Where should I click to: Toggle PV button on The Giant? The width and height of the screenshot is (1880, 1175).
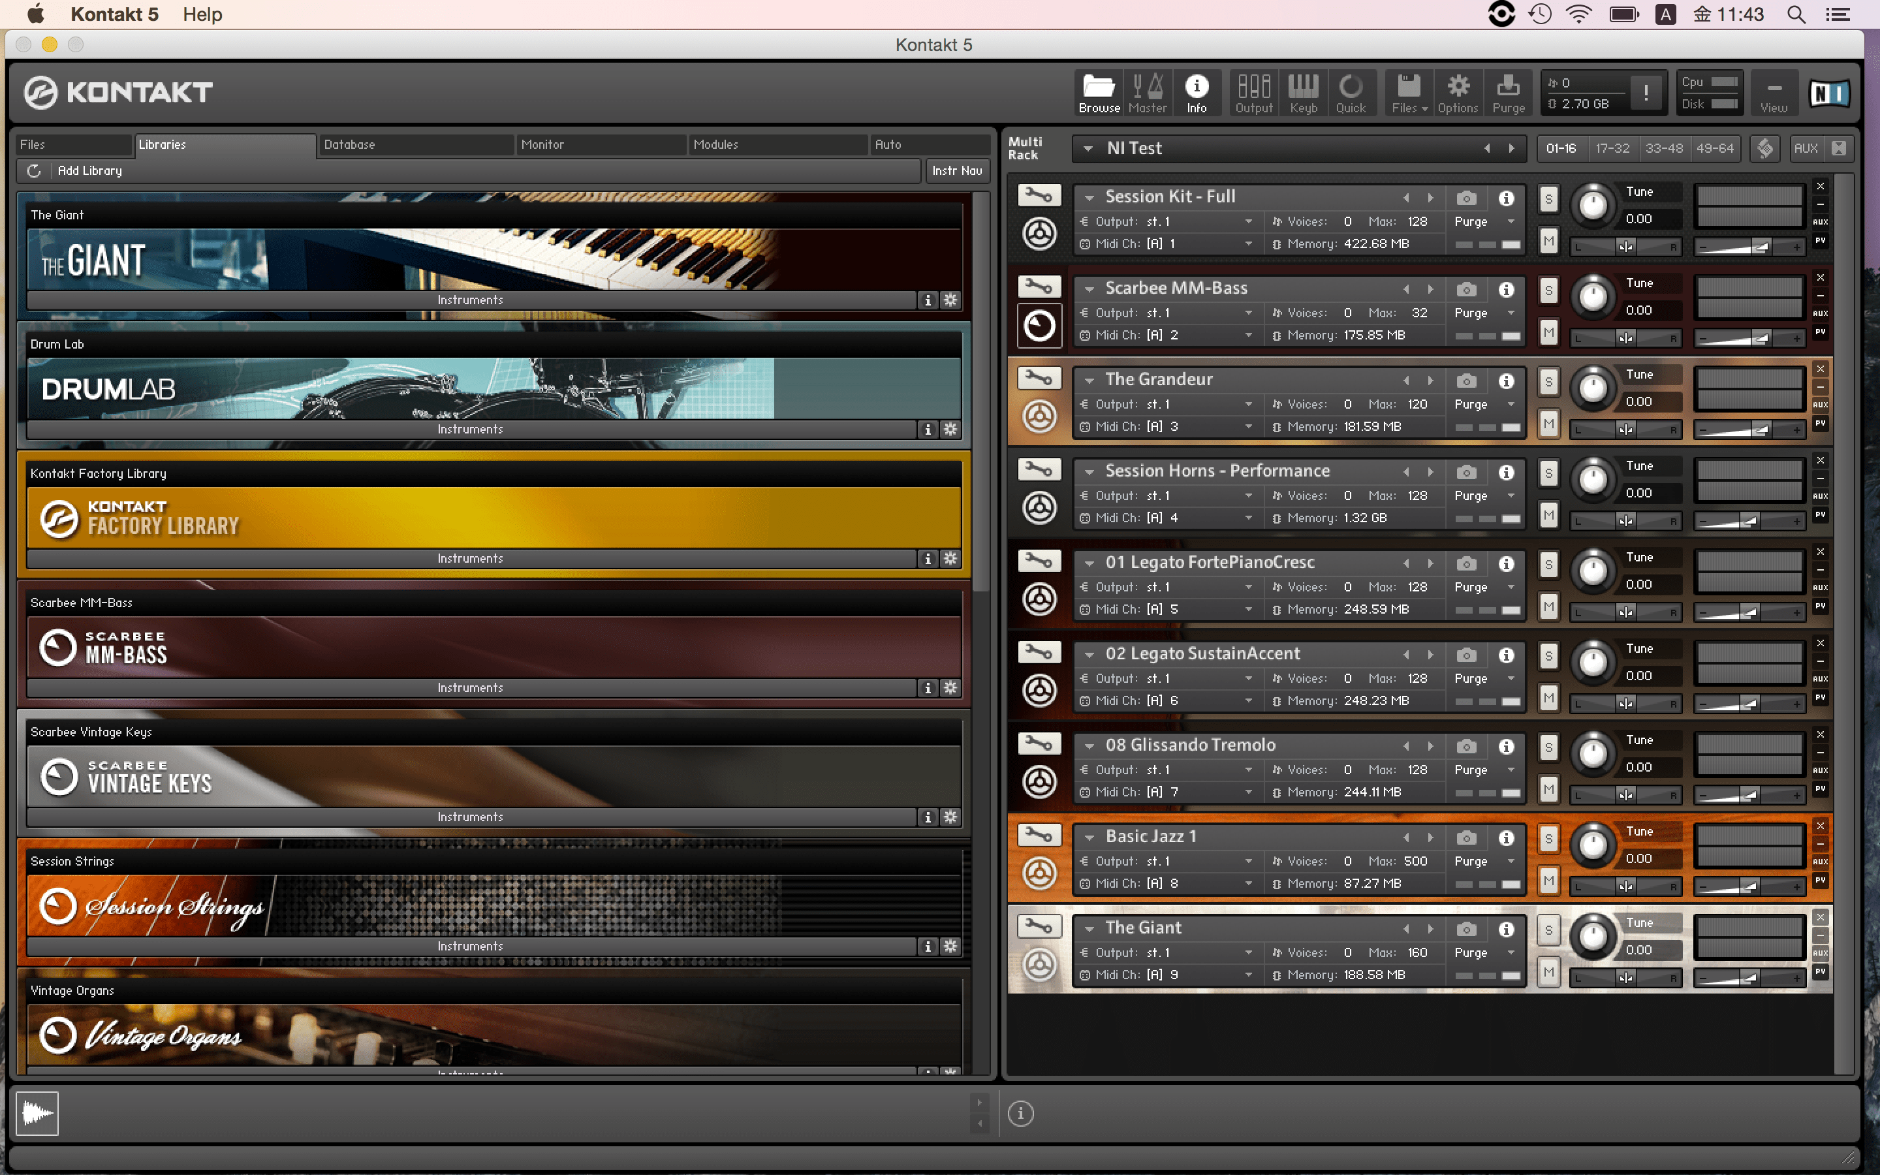1820,971
